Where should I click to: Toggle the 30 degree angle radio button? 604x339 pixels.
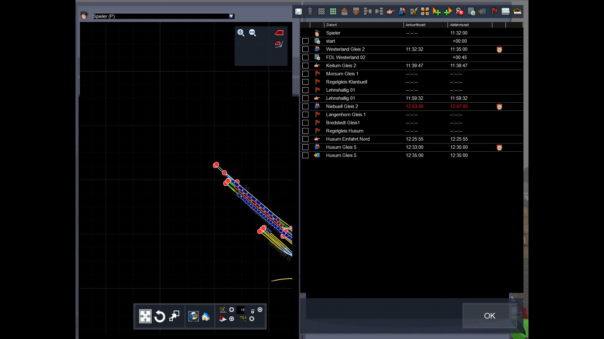point(232,310)
